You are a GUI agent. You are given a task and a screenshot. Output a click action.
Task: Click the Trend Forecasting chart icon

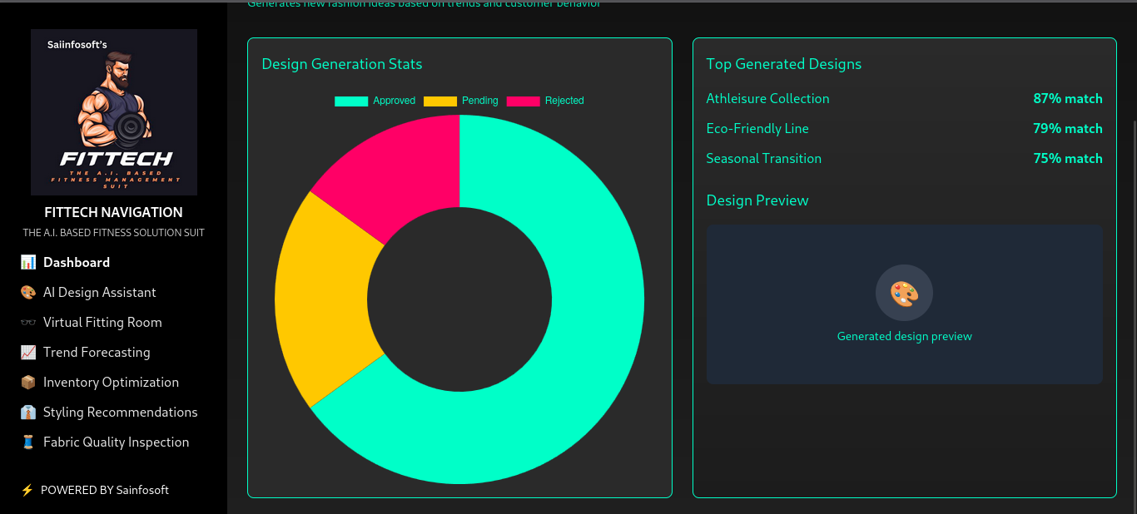[28, 353]
